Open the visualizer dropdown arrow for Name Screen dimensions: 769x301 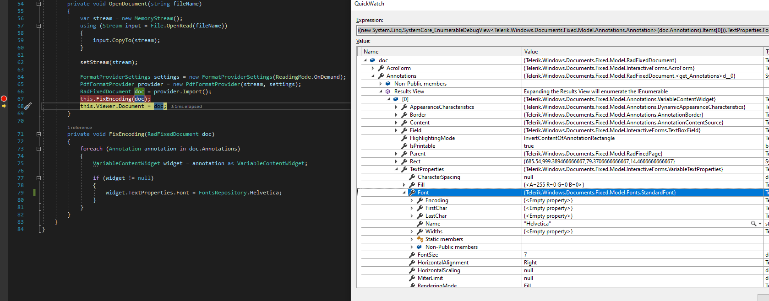click(760, 224)
